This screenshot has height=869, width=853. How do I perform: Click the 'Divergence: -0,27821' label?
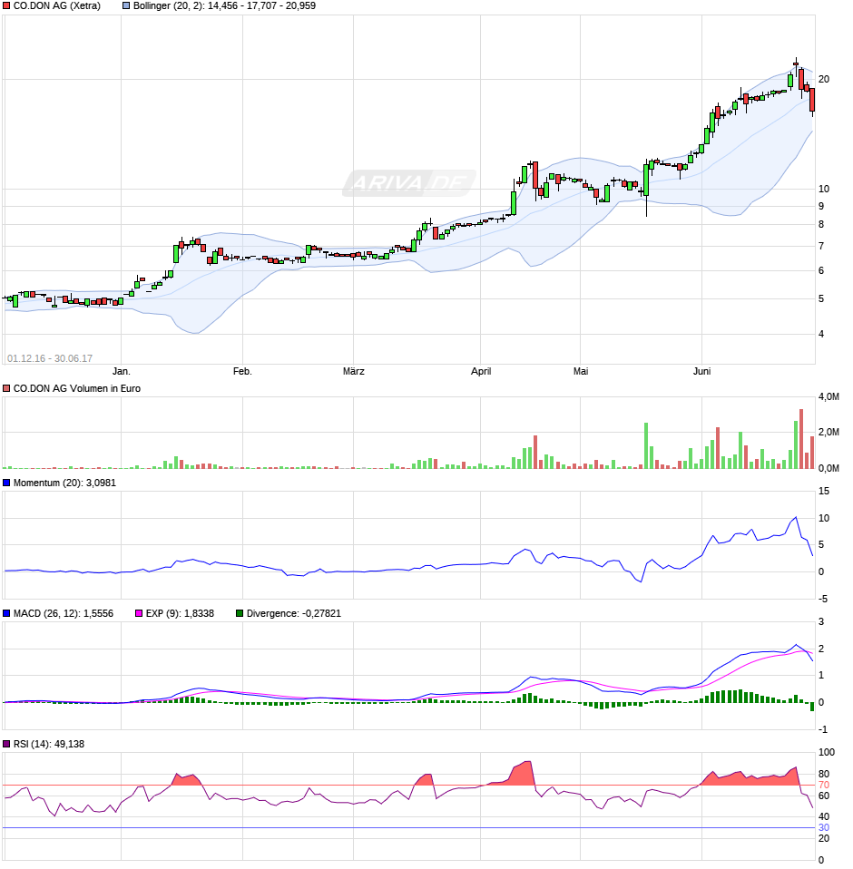[x=294, y=613]
